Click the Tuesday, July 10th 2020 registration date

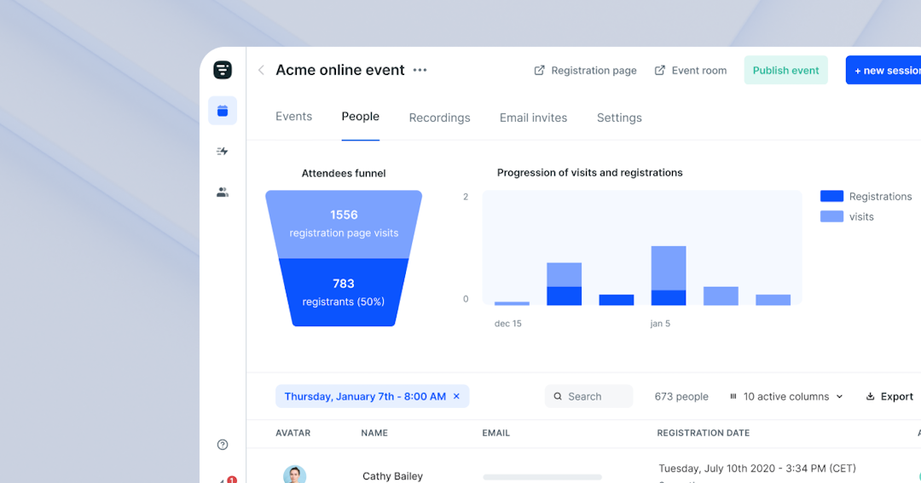(x=757, y=469)
